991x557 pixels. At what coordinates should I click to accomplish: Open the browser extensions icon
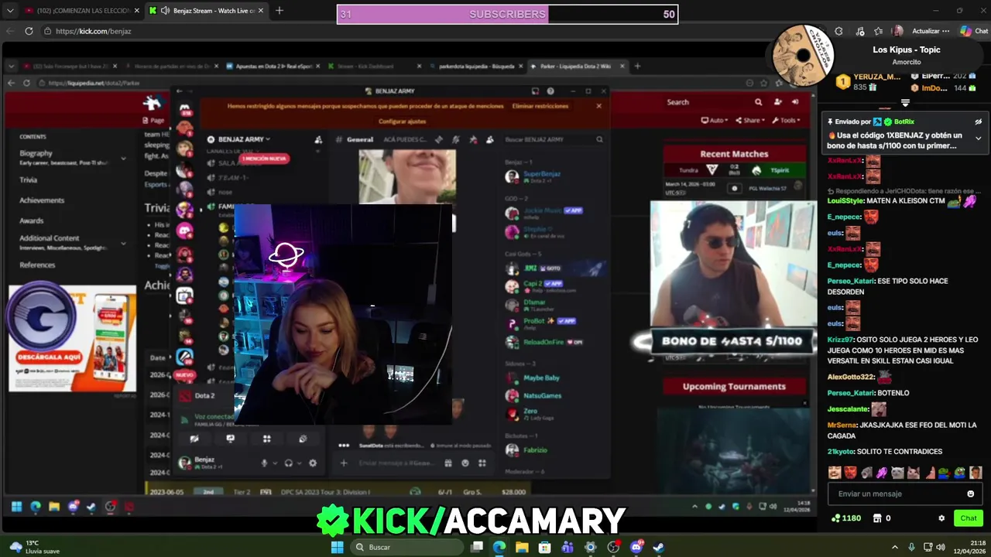click(838, 31)
